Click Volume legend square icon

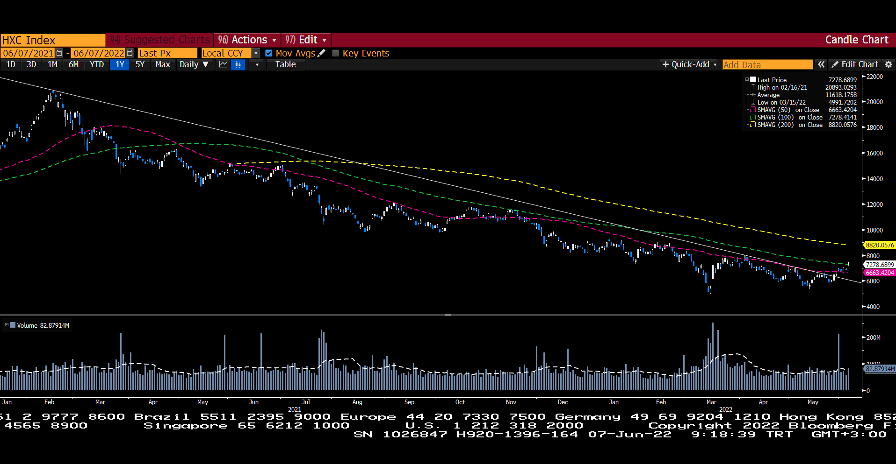tap(13, 325)
